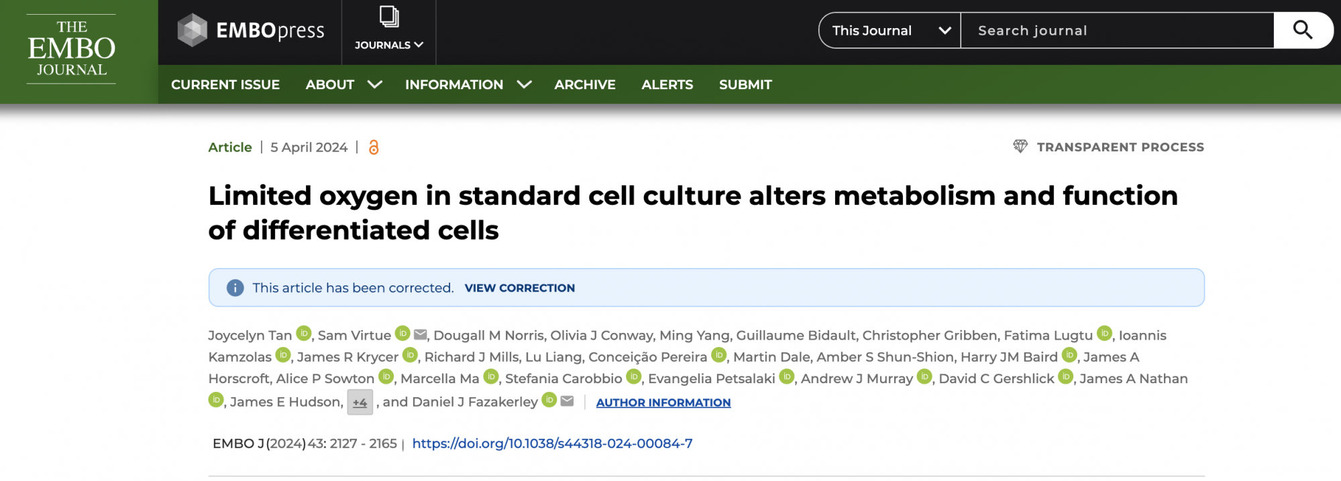Click the EMBO Press logo
Viewport: 1341px width, 481px height.
(x=250, y=31)
